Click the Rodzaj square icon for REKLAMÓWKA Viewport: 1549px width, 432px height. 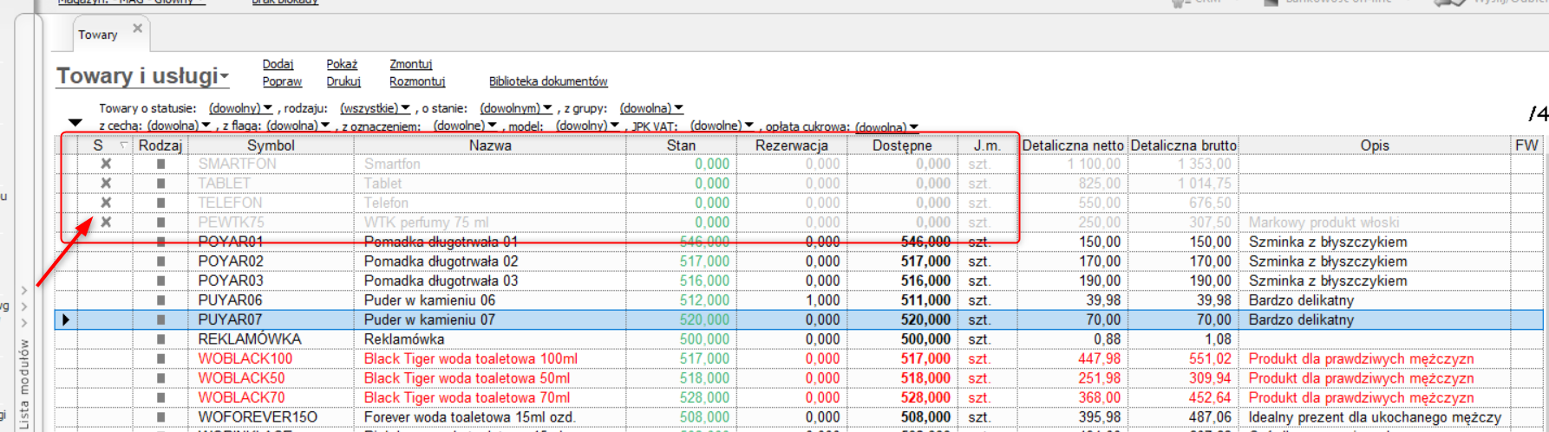point(160,339)
